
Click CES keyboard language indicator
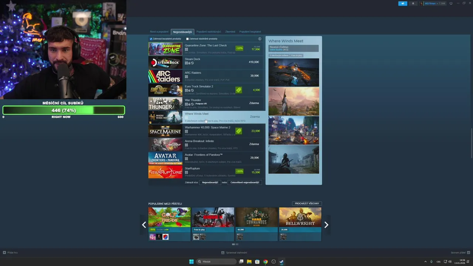[439, 262]
